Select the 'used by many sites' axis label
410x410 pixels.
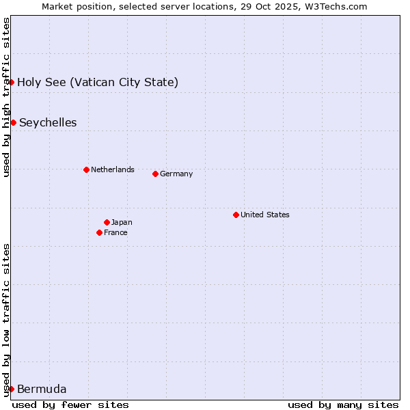[x=343, y=405]
